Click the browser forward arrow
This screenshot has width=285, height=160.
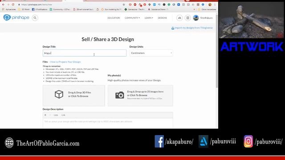pyautogui.click(x=8, y=4)
